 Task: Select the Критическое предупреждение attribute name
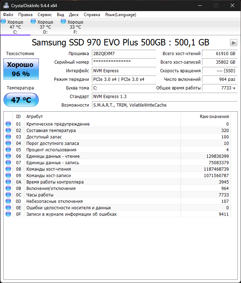[x=58, y=124]
